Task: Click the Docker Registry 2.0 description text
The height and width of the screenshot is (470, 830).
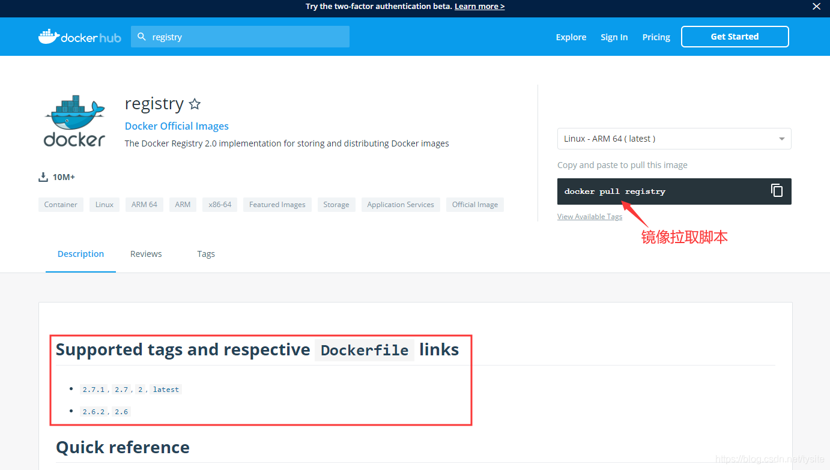Action: click(x=286, y=143)
